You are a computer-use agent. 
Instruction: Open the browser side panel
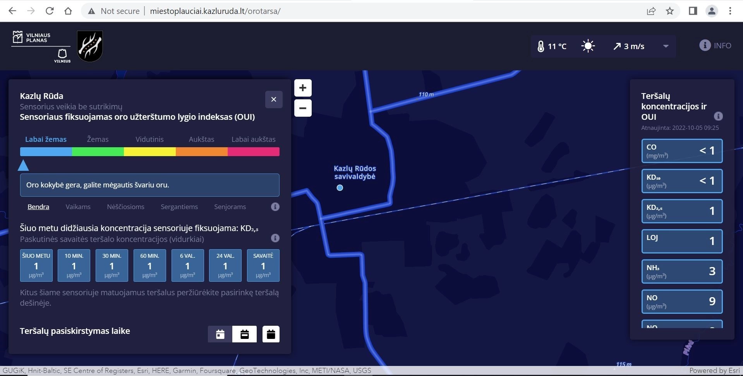[x=693, y=11]
